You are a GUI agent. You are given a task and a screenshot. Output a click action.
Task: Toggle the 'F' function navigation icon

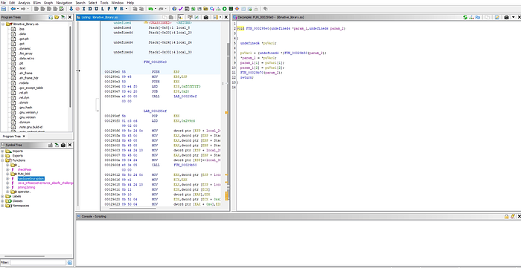(x=109, y=9)
